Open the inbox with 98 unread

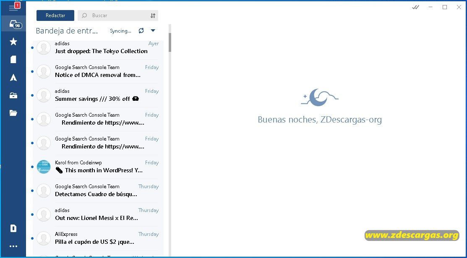[x=14, y=24]
